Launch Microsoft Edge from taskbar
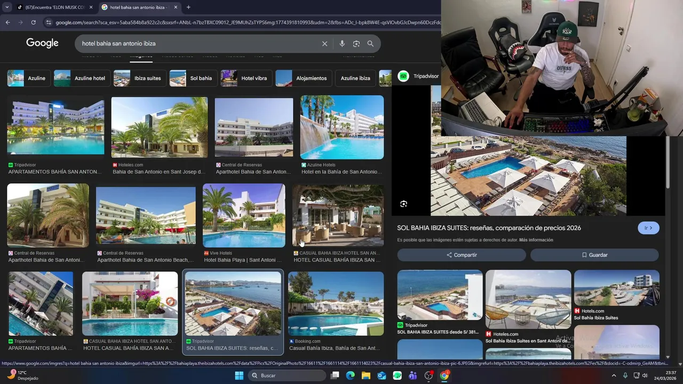 (x=350, y=375)
